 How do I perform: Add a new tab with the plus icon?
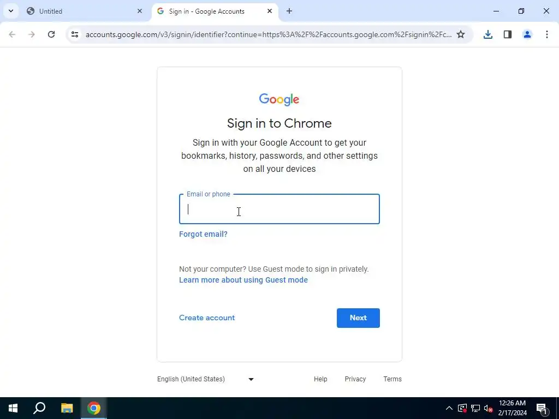click(289, 11)
